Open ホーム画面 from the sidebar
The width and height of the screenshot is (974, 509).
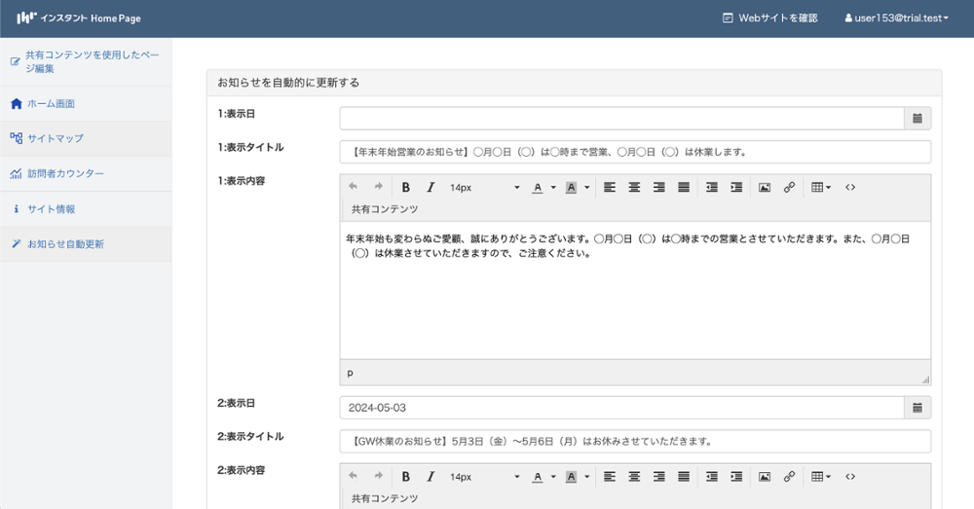point(51,103)
